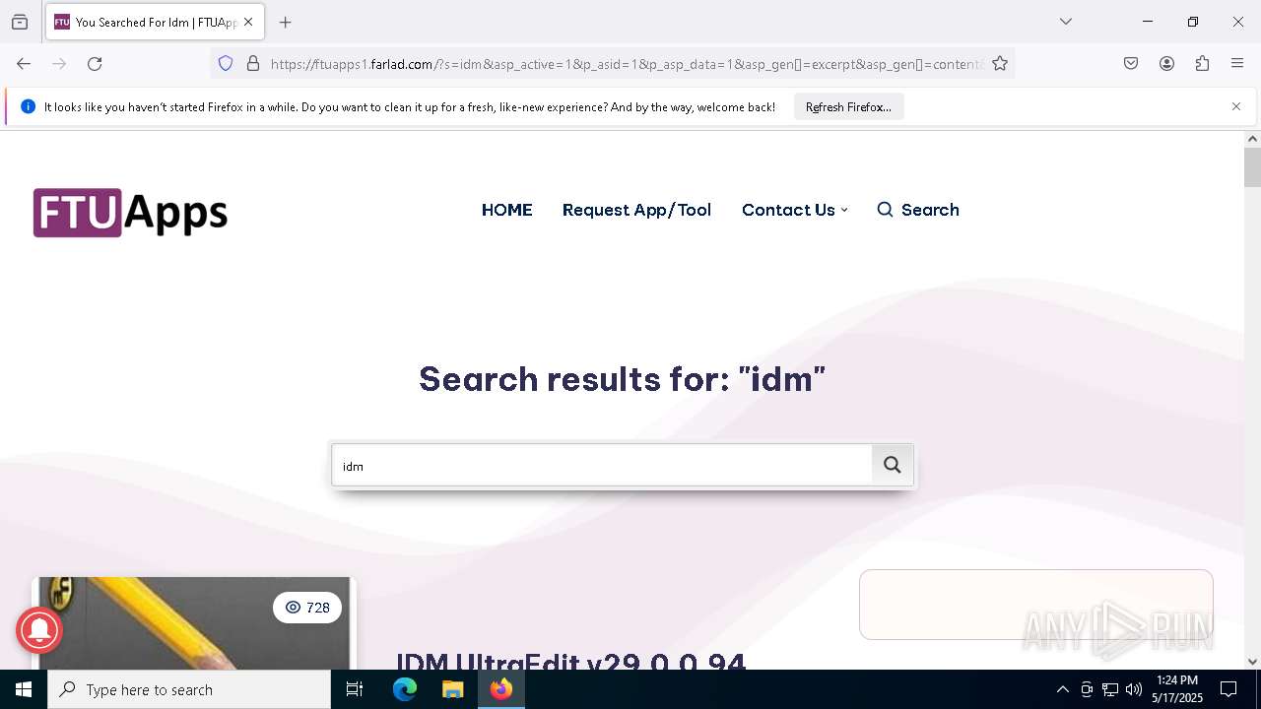Click the FTUApps logo

pos(130,212)
